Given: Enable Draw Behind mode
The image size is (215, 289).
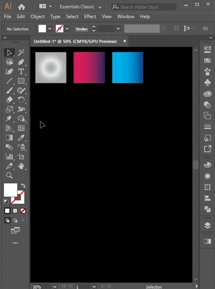Looking at the screenshot, I should click(x=15, y=221).
